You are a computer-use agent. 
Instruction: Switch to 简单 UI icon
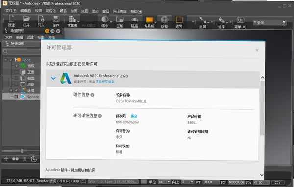[x=240, y=20]
